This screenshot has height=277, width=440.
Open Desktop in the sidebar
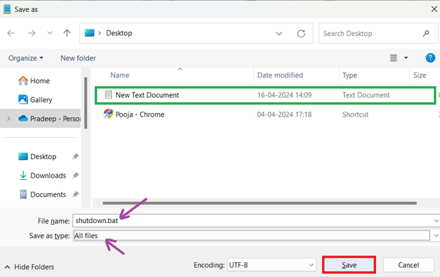37,156
